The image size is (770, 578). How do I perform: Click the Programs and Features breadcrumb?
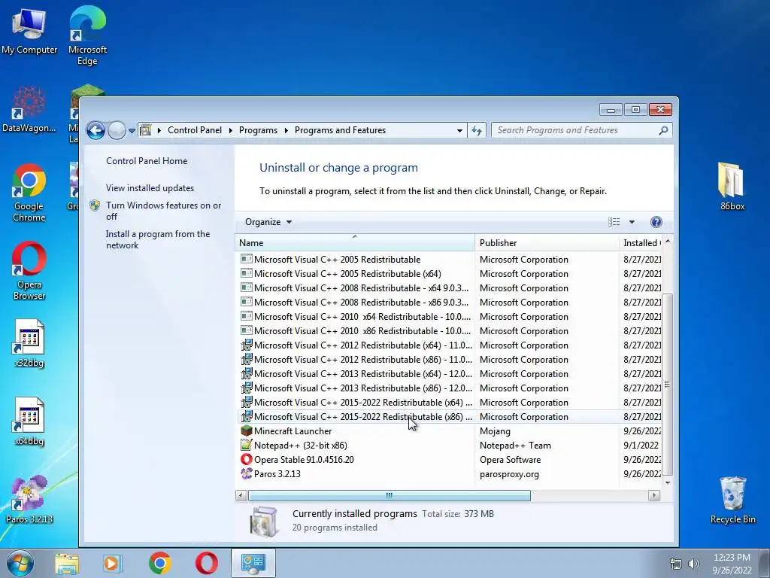341,130
